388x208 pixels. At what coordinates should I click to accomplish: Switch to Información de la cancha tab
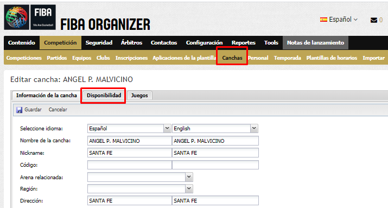[x=47, y=96]
